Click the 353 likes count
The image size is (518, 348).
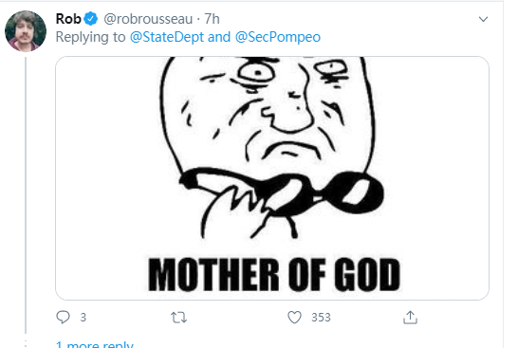tap(321, 318)
